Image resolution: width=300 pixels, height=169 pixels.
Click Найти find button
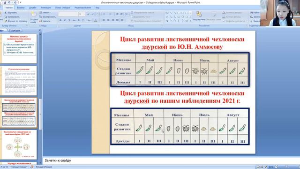tap(255, 13)
